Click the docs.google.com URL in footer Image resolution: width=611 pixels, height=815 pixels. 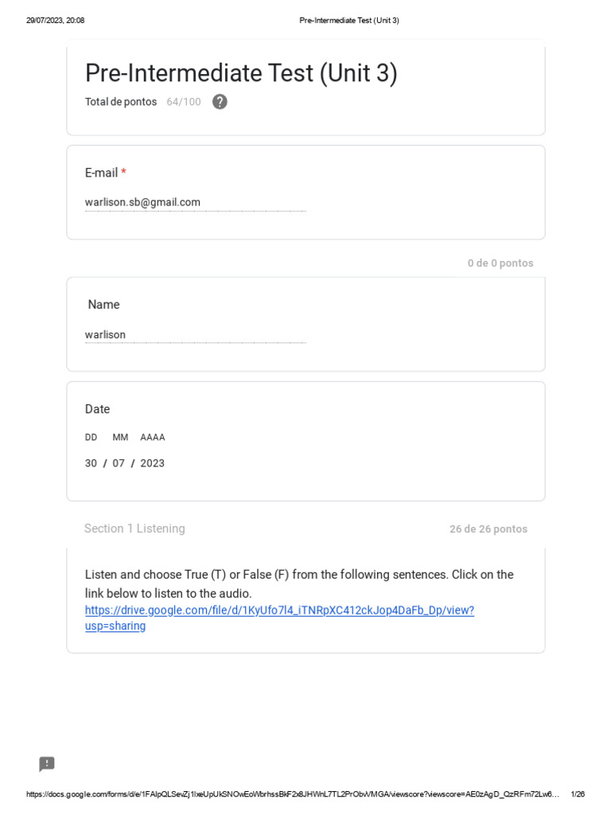click(292, 794)
